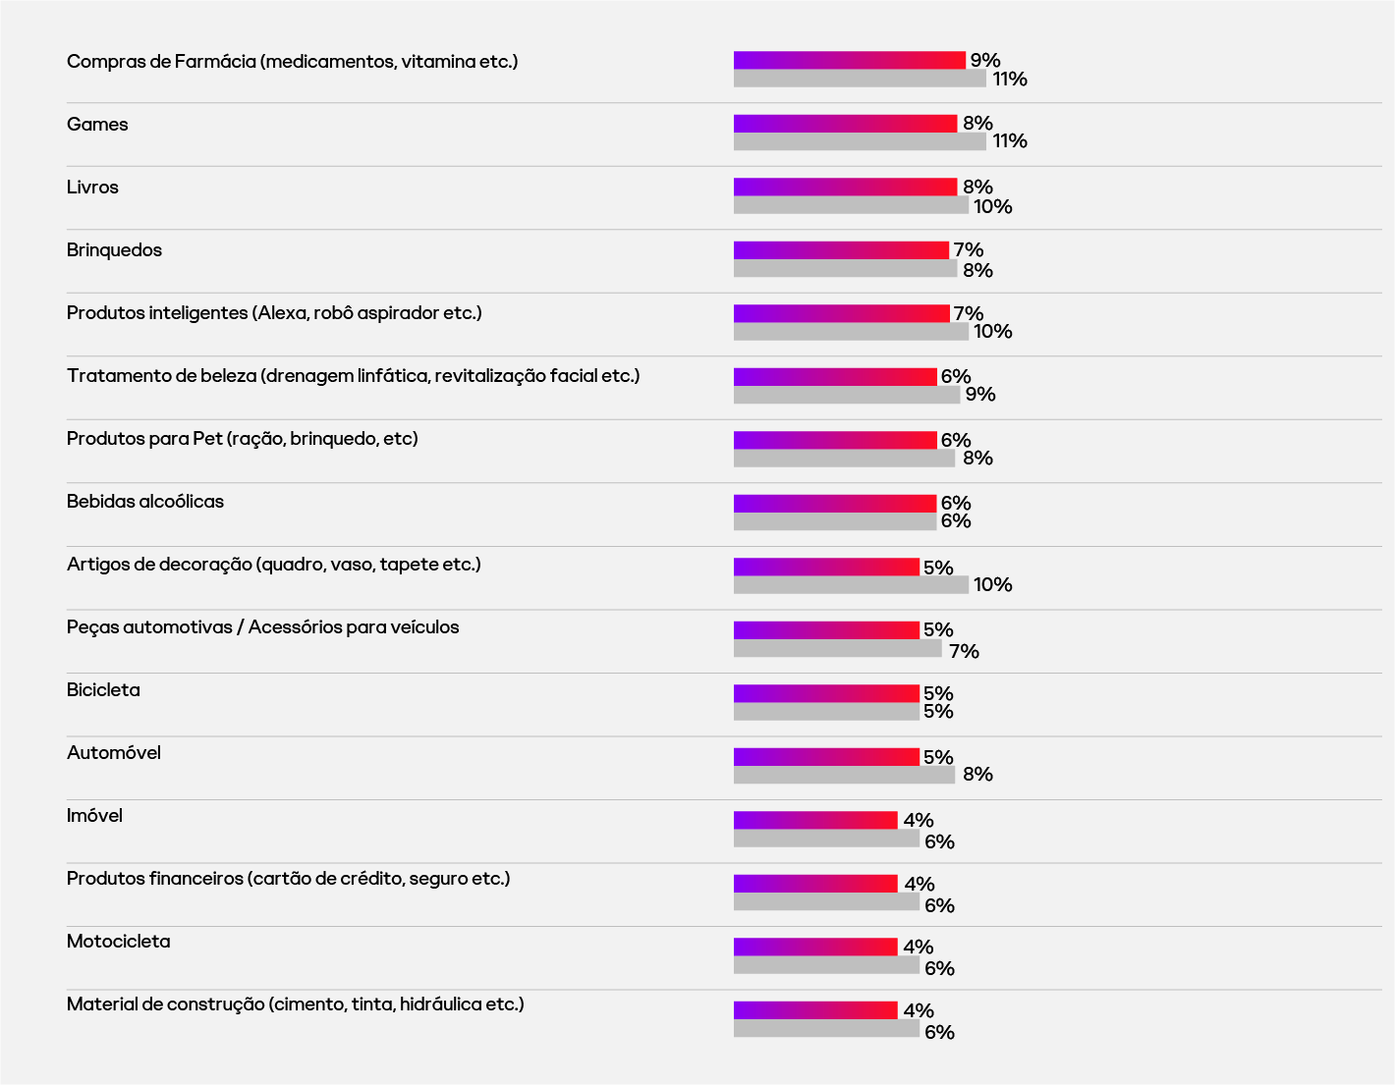Click the gray bar for Livros
Viewport: 1395px width, 1085px height.
point(851,205)
